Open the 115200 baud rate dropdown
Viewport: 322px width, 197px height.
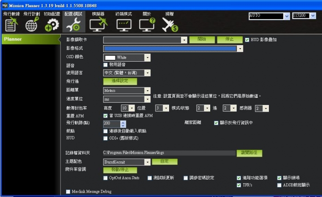click(x=313, y=16)
